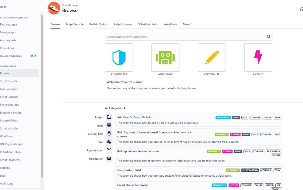Screen dimensions: 303x190
Task: Filter by Notification envelope icon
Action: (x=109, y=158)
